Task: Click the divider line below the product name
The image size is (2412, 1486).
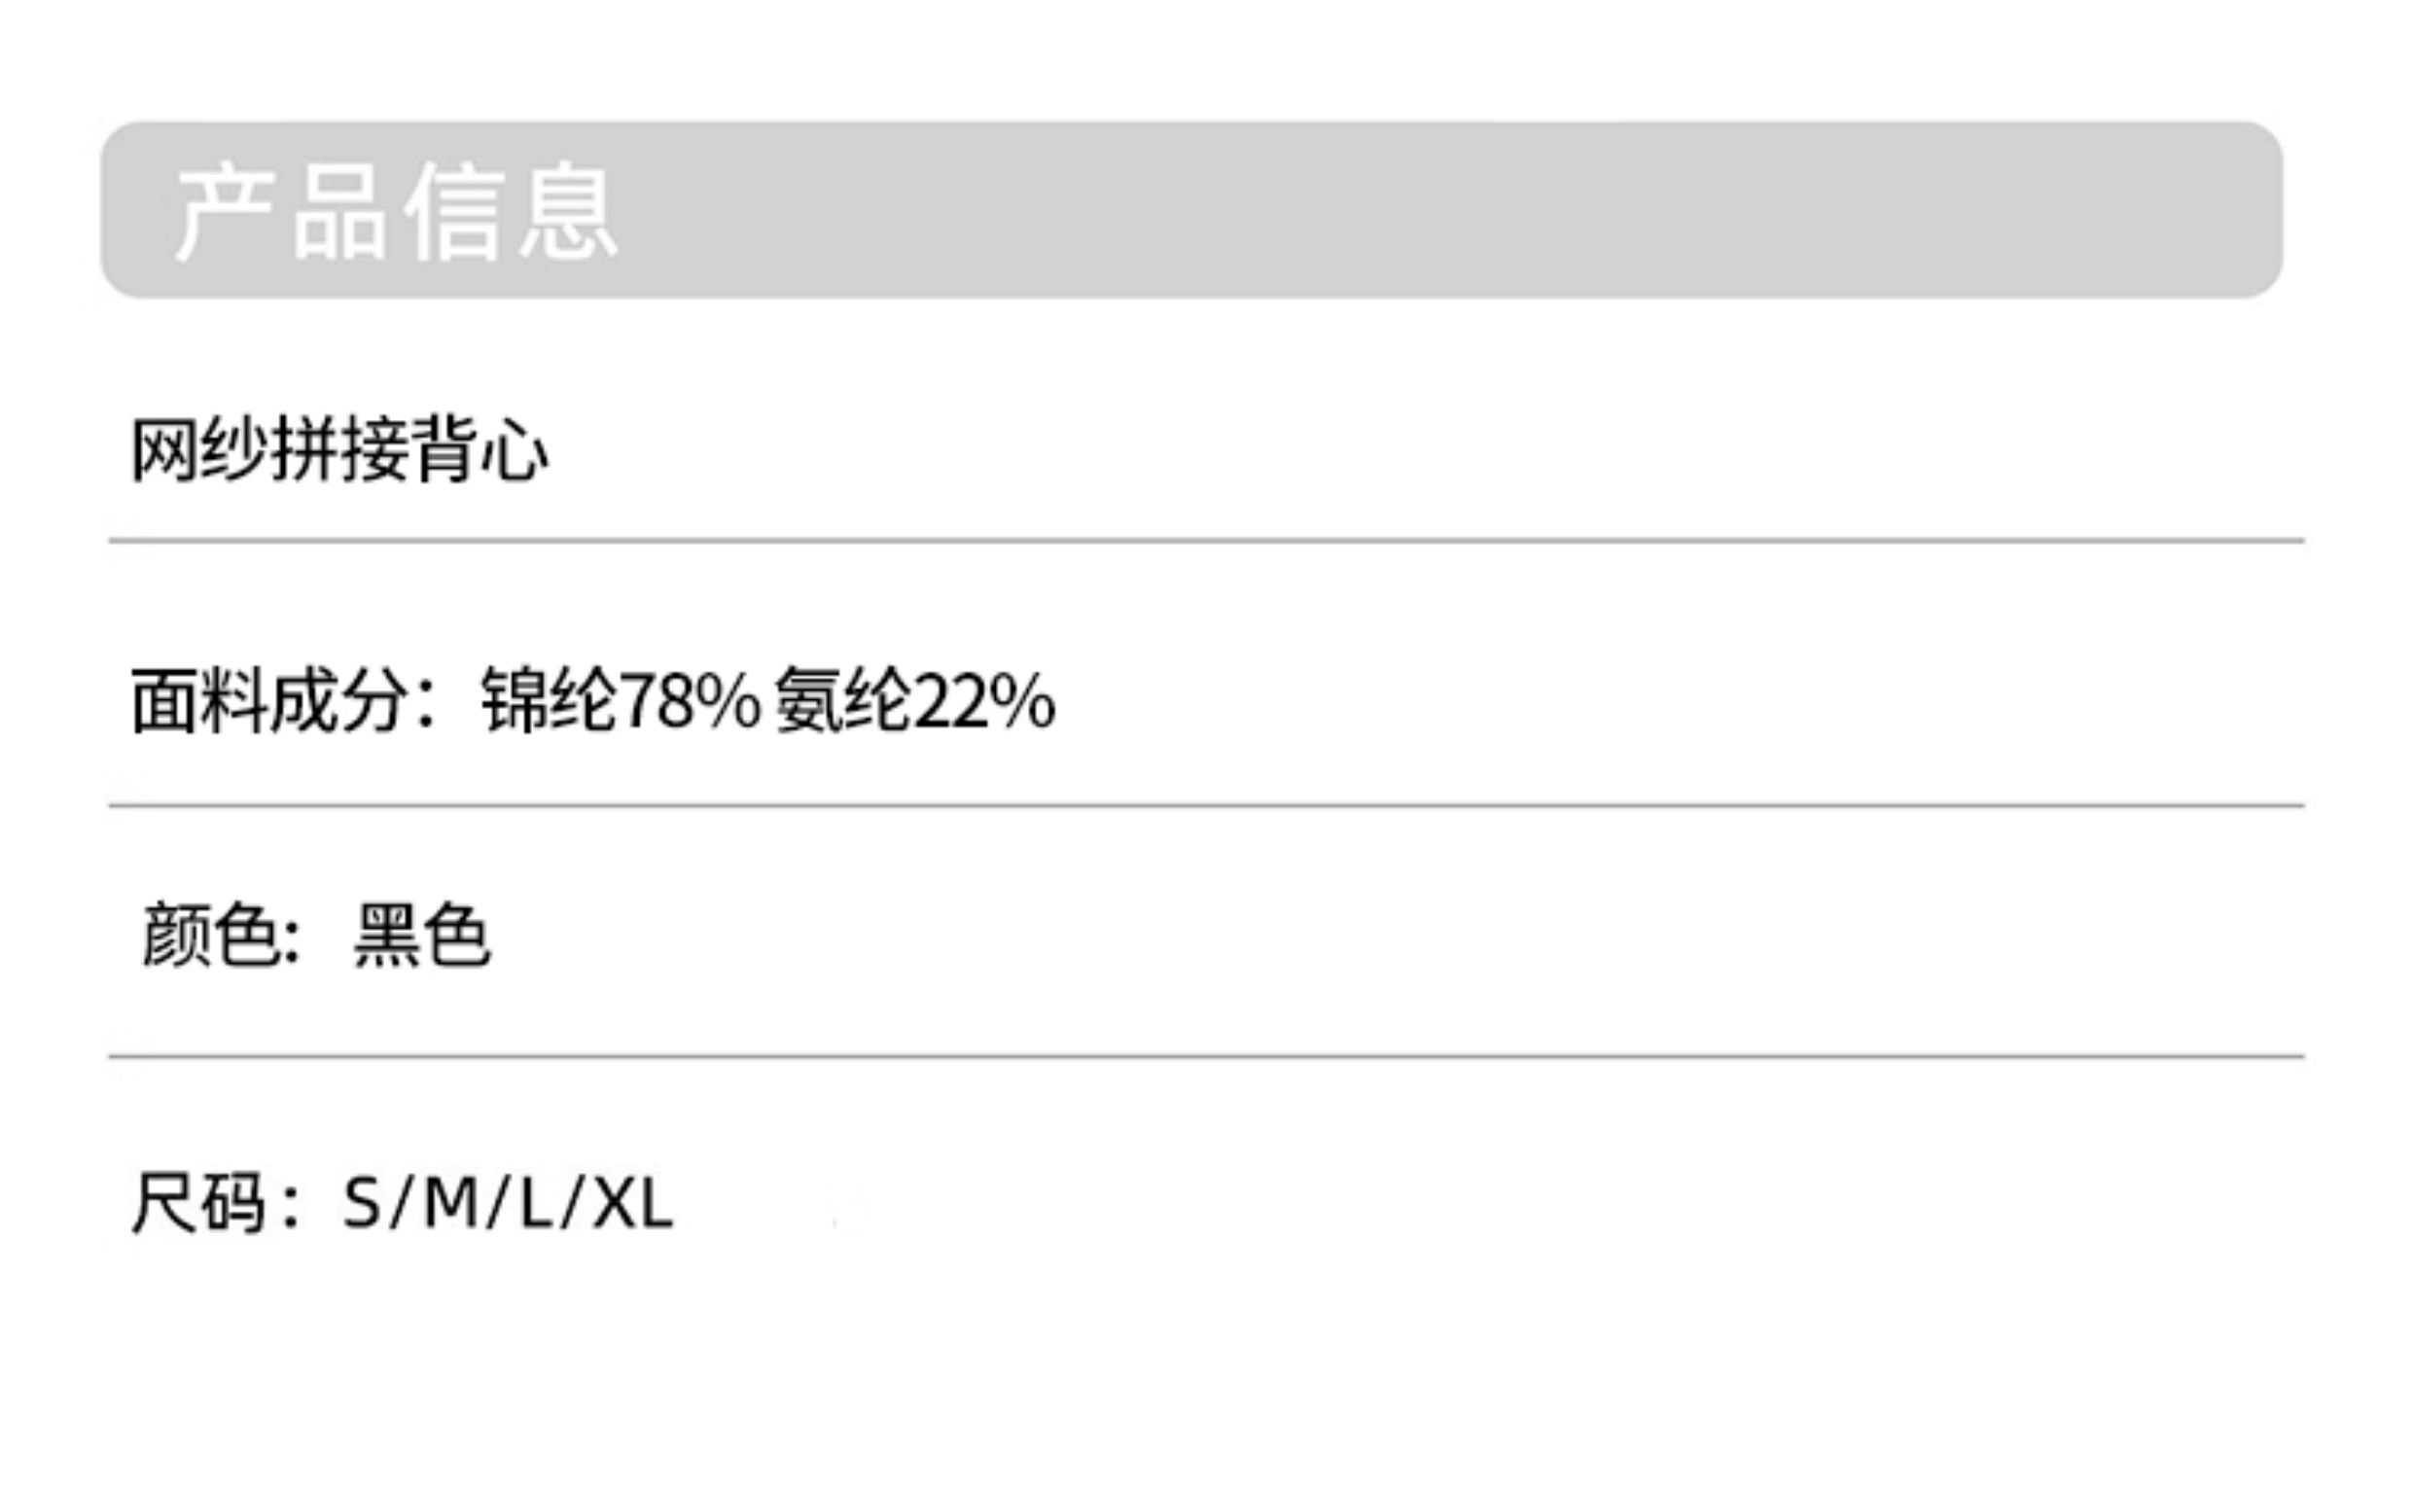Action: coord(1206,541)
